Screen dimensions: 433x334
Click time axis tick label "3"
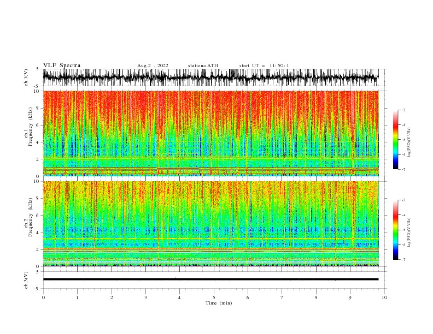point(145,297)
